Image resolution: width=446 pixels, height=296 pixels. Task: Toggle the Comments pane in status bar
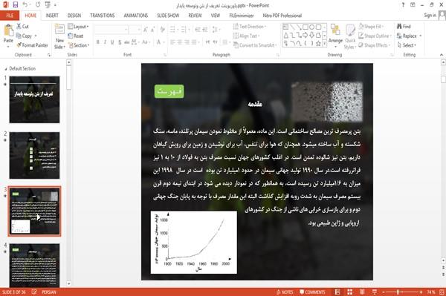tap(312, 292)
